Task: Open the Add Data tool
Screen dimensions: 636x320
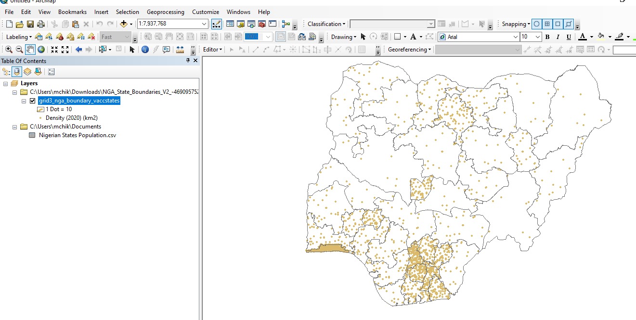Action: pyautogui.click(x=124, y=23)
